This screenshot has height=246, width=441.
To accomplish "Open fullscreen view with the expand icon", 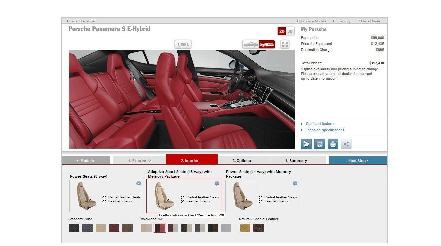I will [285, 44].
